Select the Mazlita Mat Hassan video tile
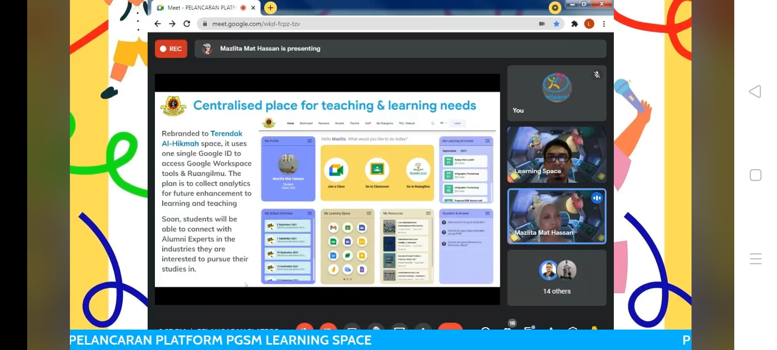The image size is (777, 350). [557, 216]
